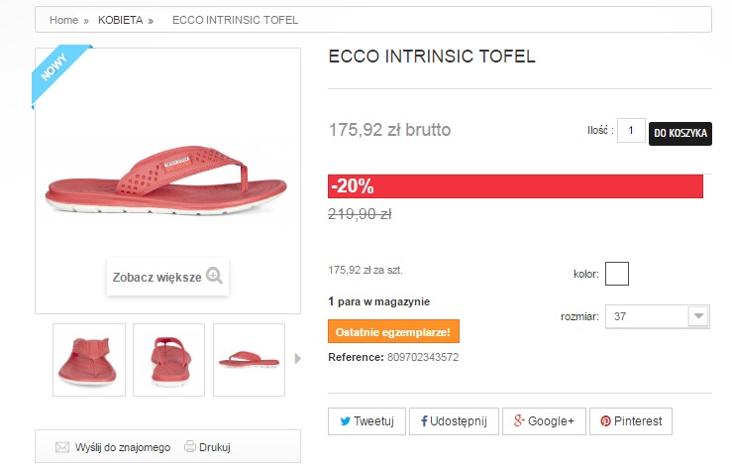The image size is (732, 473).
Task: Click the magnifier icon beside Zobacz większe
Action: coord(215,277)
